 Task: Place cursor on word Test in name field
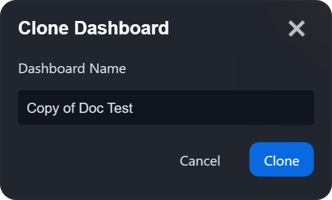click(120, 108)
